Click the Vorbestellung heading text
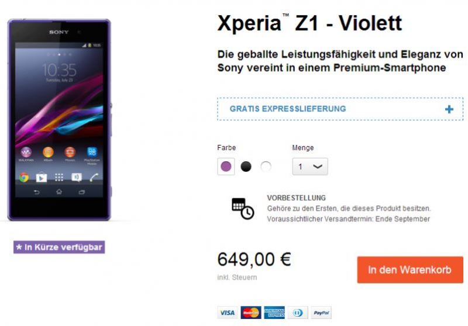 tap(297, 198)
